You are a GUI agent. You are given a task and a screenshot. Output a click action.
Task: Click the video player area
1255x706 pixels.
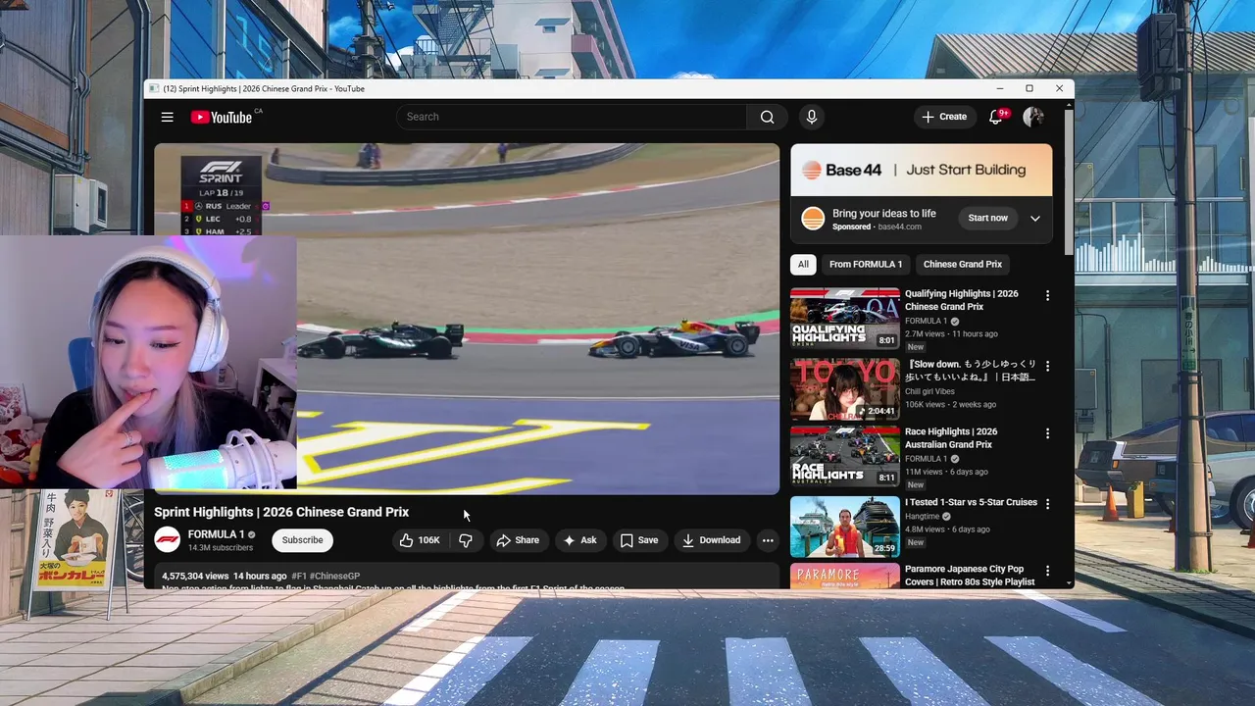point(467,320)
